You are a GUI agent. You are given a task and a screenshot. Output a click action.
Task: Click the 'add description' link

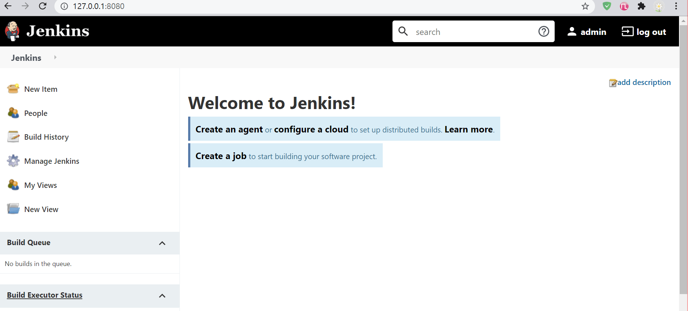644,82
